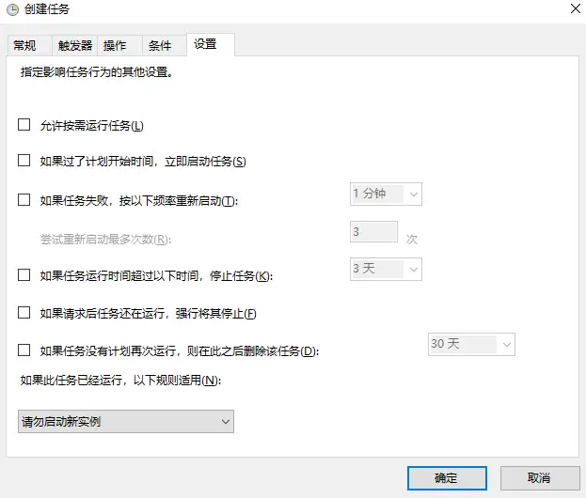Click the clock icon in title bar

[12, 9]
